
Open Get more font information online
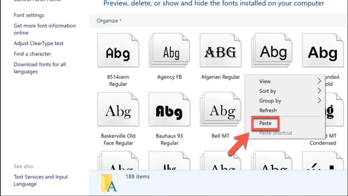[45, 29]
